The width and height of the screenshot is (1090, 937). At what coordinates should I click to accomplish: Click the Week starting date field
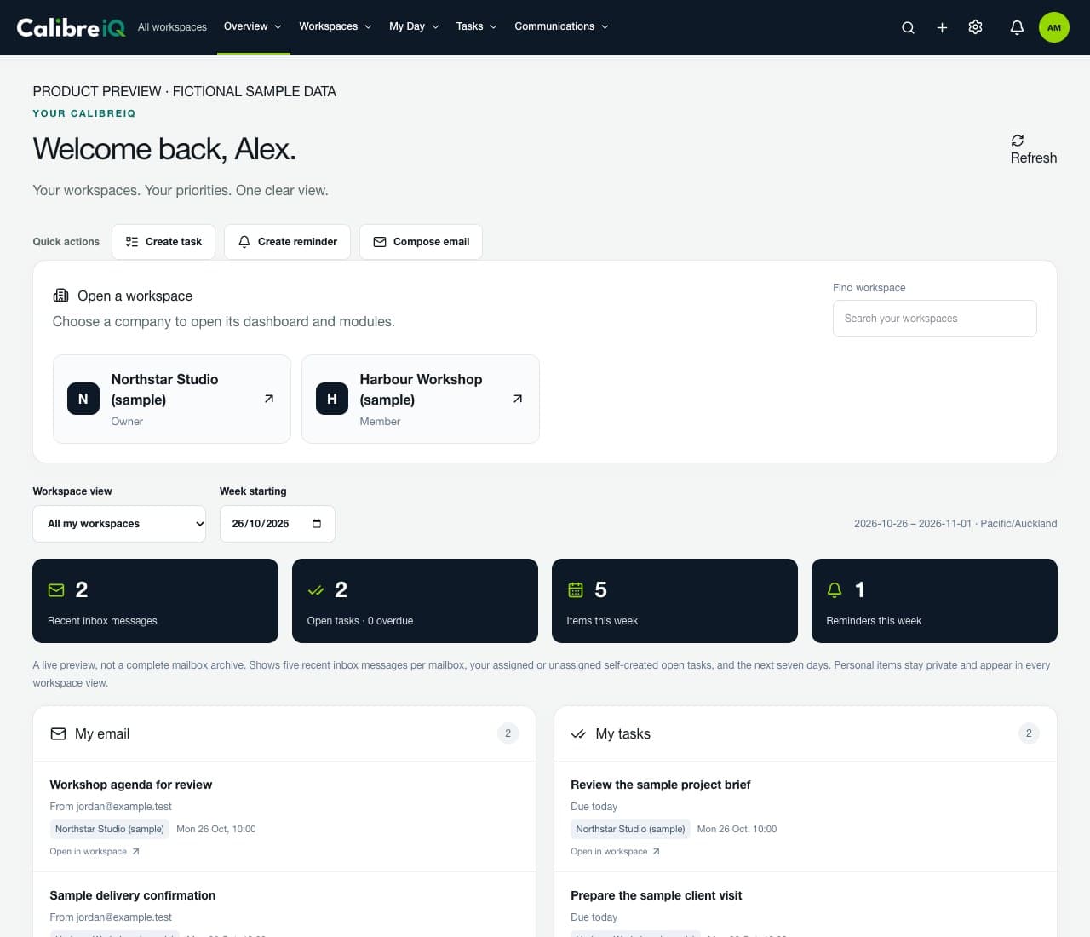tap(278, 524)
